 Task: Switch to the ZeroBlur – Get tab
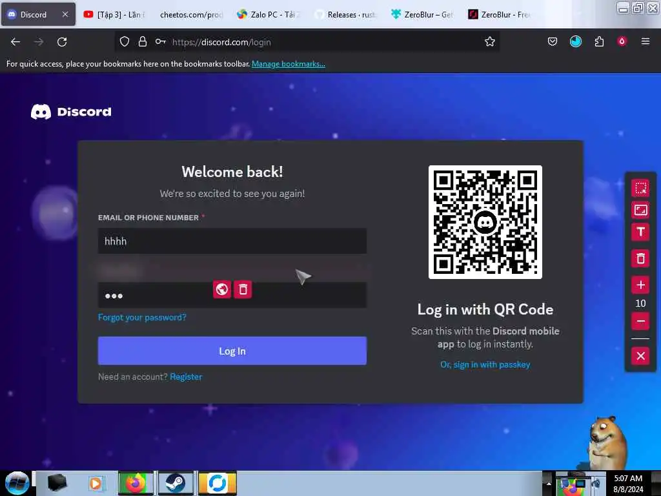pyautogui.click(x=422, y=14)
